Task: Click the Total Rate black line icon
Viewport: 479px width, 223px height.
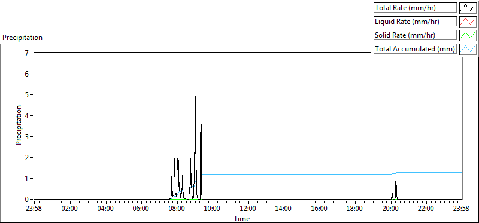Action: [x=468, y=8]
